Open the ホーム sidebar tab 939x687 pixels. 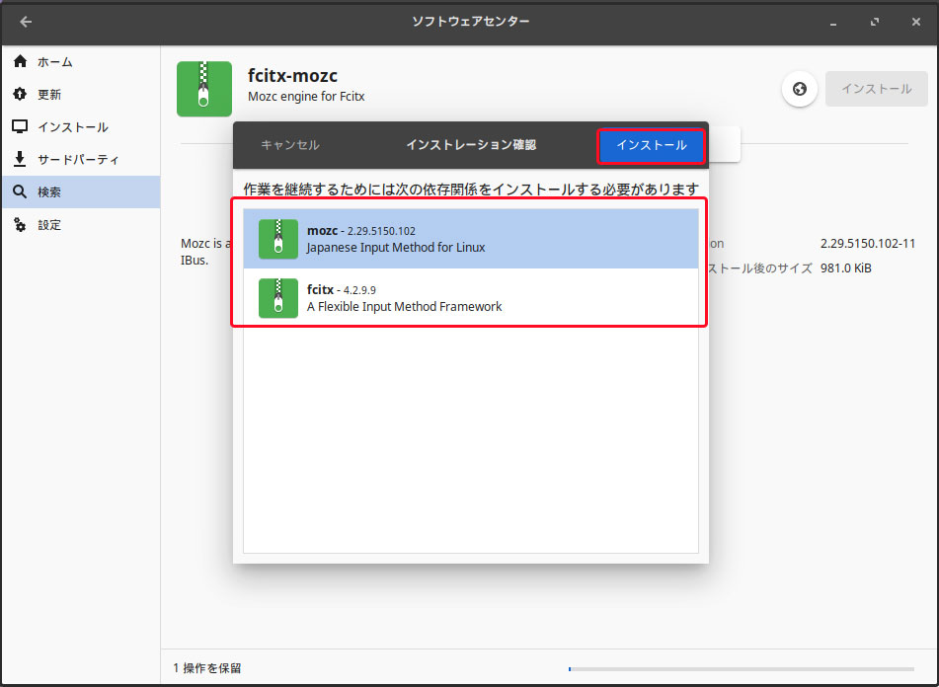tap(55, 62)
